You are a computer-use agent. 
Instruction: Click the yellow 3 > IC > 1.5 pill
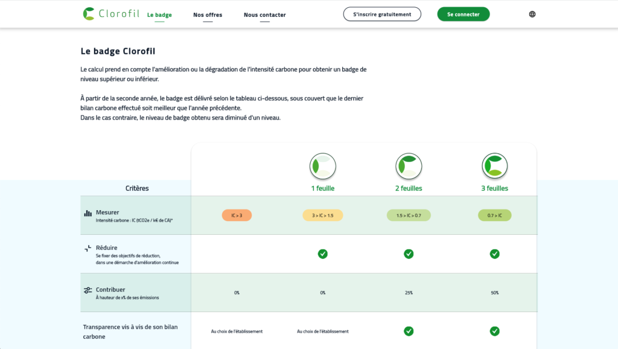coord(322,216)
